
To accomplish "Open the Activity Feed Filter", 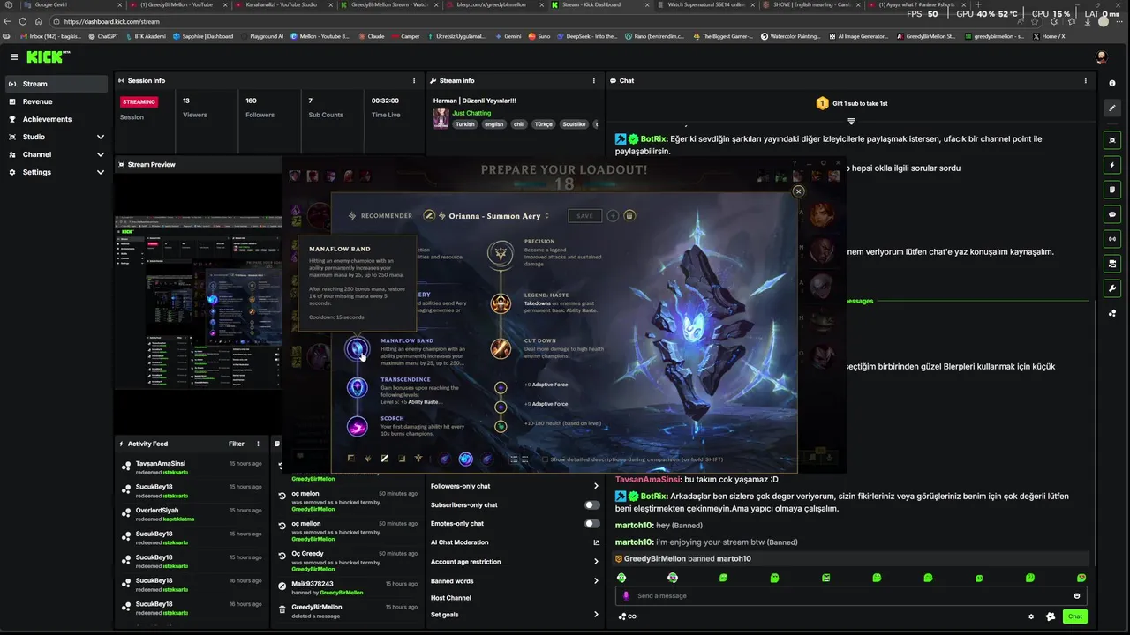I will (237, 444).
